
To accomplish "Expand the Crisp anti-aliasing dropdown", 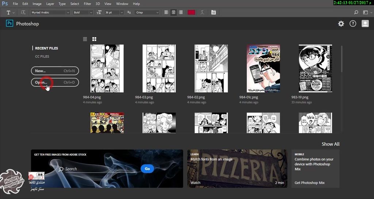I will [x=157, y=12].
